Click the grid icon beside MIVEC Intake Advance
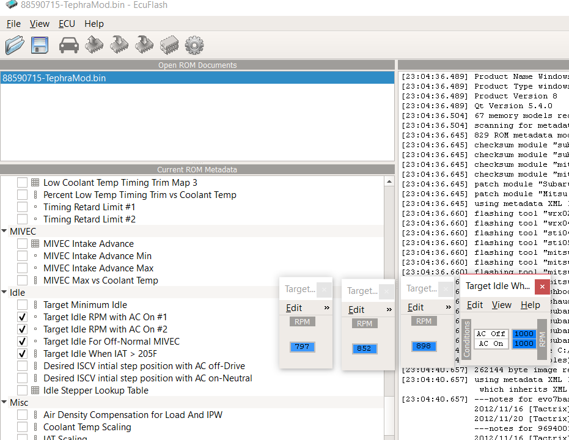Viewport: 569px width, 440px height. pos(35,243)
